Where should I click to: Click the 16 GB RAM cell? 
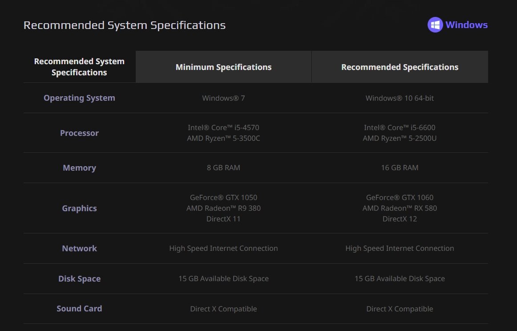click(400, 168)
